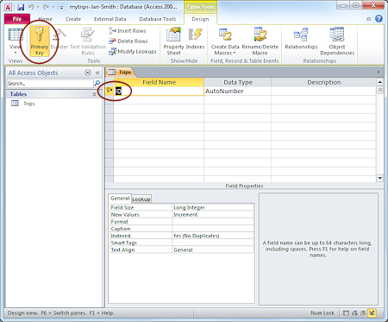
Task: Switch to the Create ribbon tab
Action: 73,19
